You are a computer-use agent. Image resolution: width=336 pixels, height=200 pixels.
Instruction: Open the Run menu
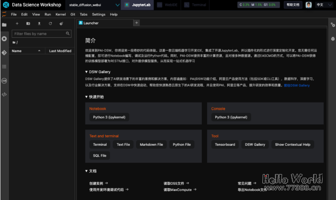pos(48,14)
